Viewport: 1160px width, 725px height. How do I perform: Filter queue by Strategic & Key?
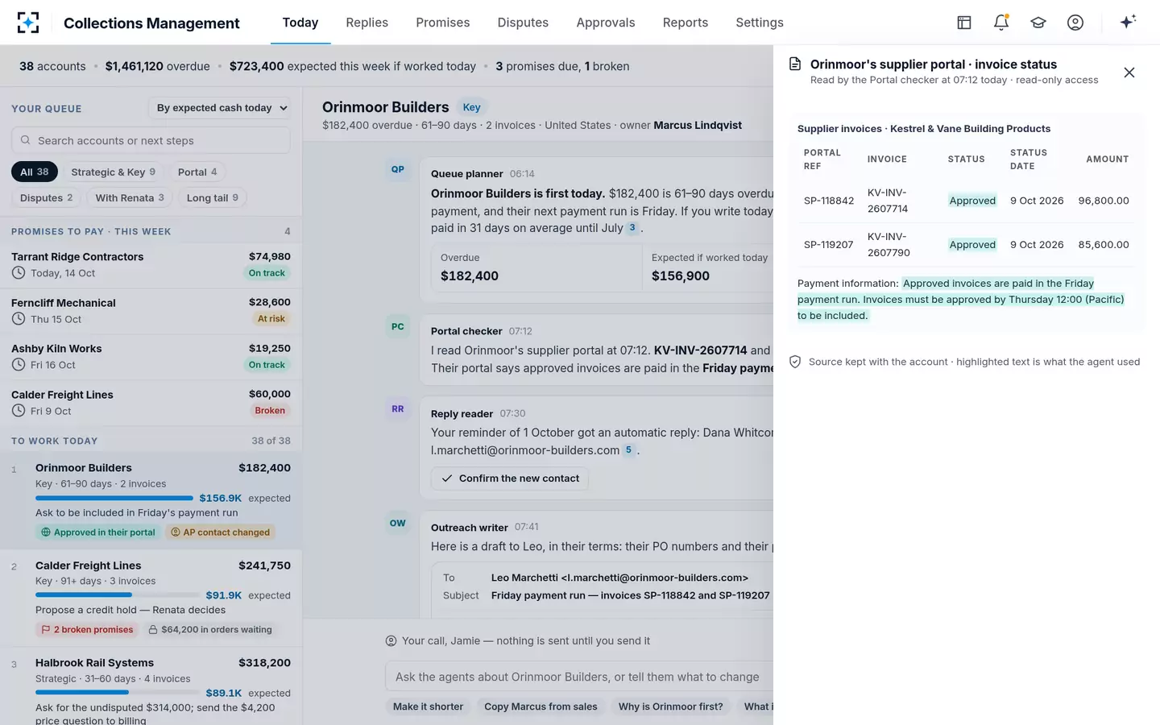coord(113,172)
